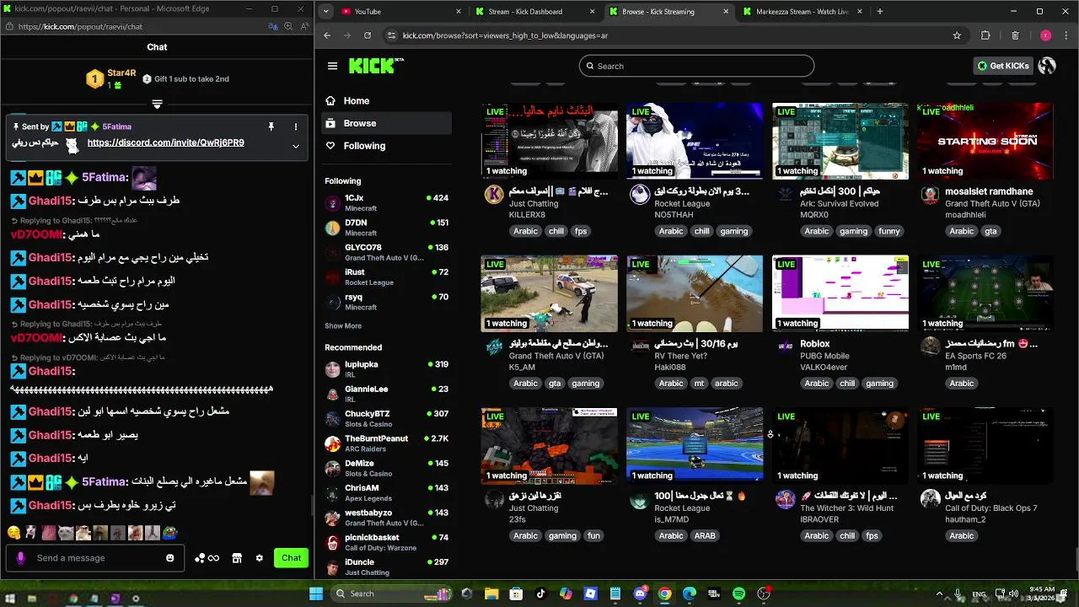Focus the Kick Search field
Screen dimensions: 1079x607
(x=696, y=66)
